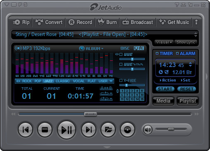This screenshot has width=210, height=151.
Task: Switch to FILE mode
Action: [139, 48]
